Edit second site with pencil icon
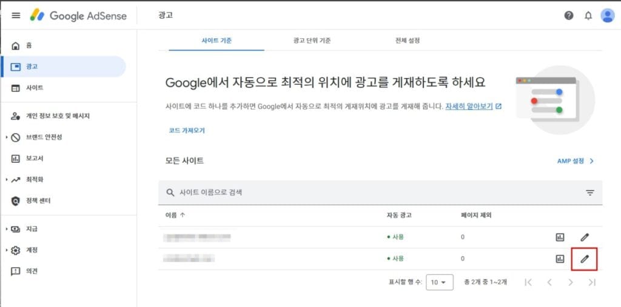The image size is (621, 307). [x=585, y=259]
